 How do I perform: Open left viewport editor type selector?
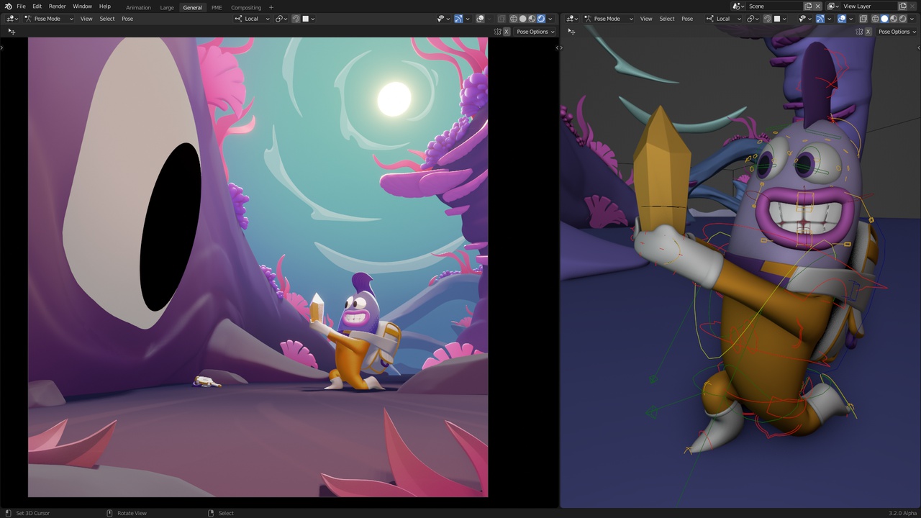[12, 19]
